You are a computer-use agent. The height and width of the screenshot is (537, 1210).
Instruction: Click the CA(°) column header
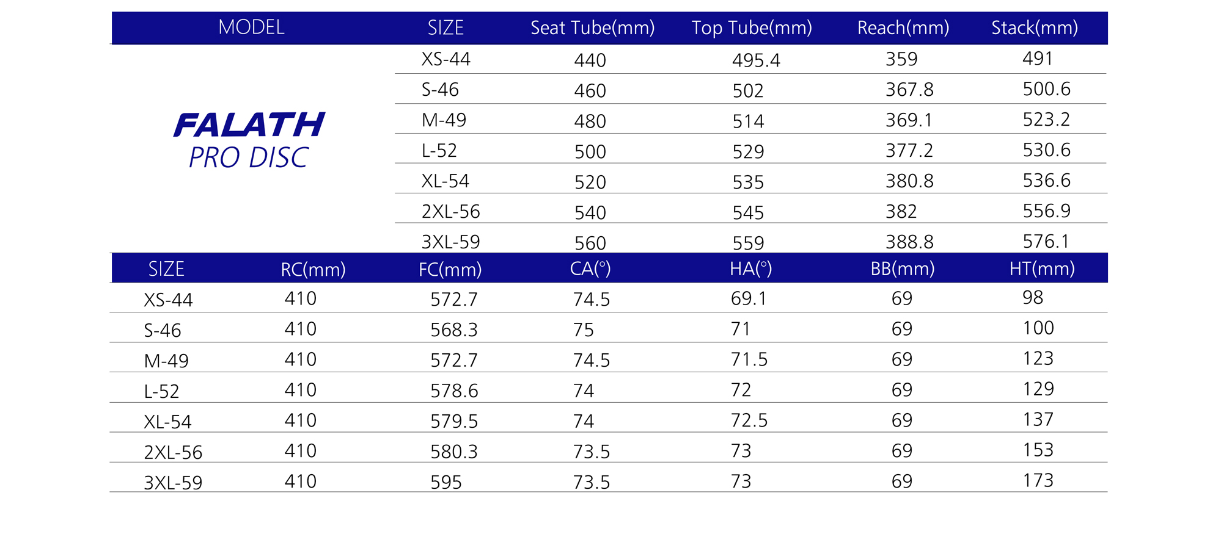pos(590,269)
